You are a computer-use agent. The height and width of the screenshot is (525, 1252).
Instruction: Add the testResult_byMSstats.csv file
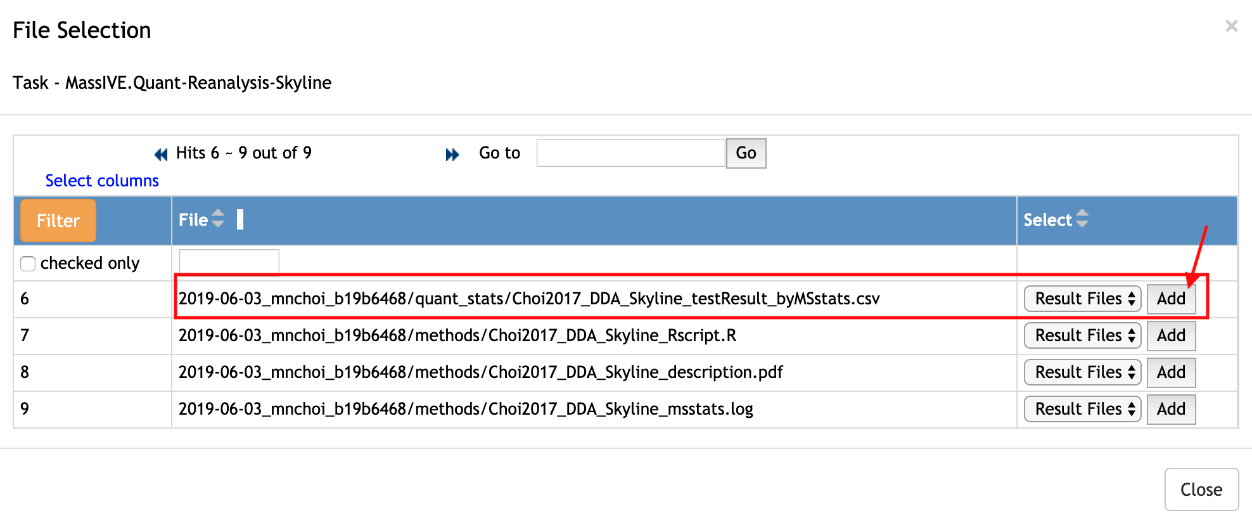1170,299
